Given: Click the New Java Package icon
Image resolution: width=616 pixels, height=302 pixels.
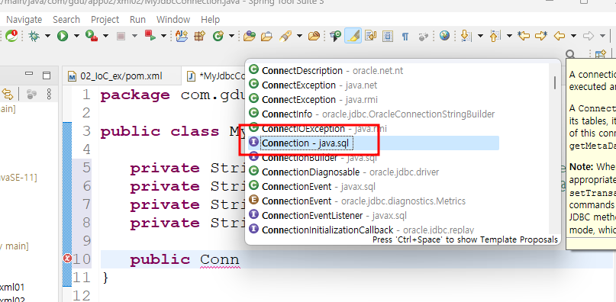Looking at the screenshot, I should pyautogui.click(x=200, y=36).
